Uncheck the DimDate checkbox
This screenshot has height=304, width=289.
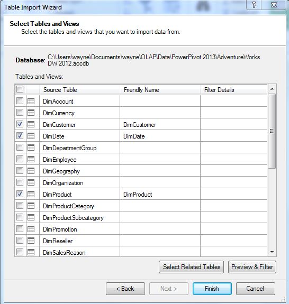coord(20,136)
